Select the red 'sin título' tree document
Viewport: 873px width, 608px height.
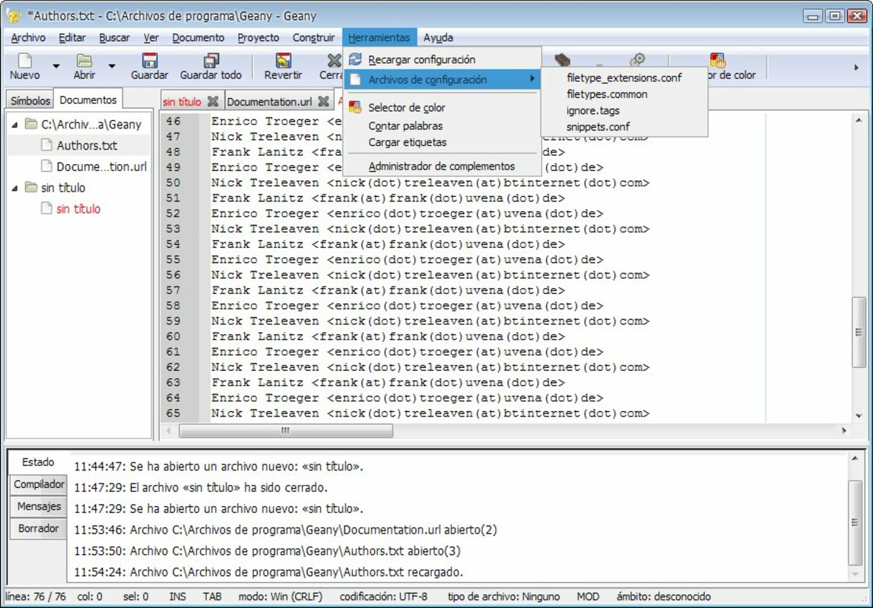[78, 209]
